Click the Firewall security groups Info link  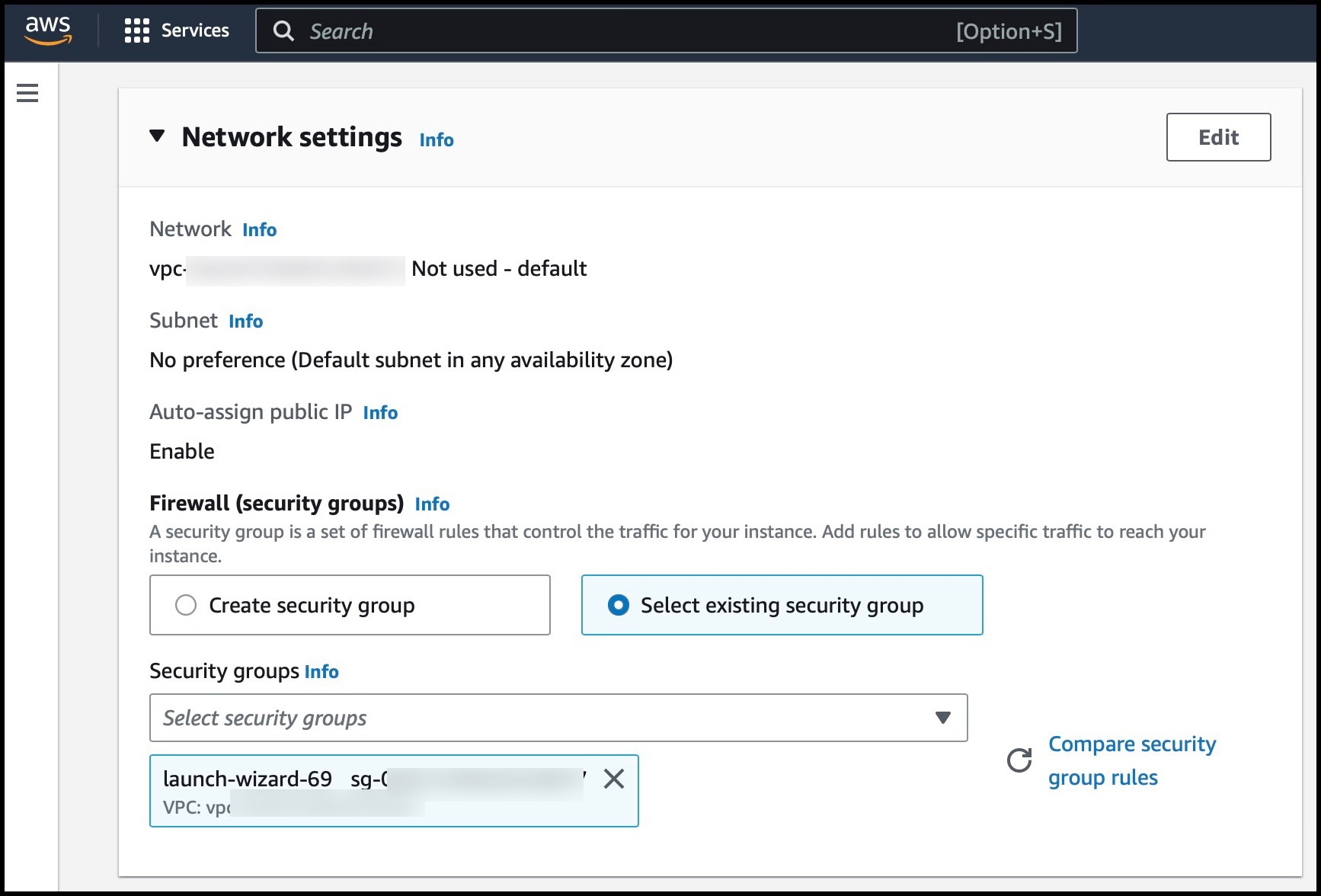click(432, 504)
